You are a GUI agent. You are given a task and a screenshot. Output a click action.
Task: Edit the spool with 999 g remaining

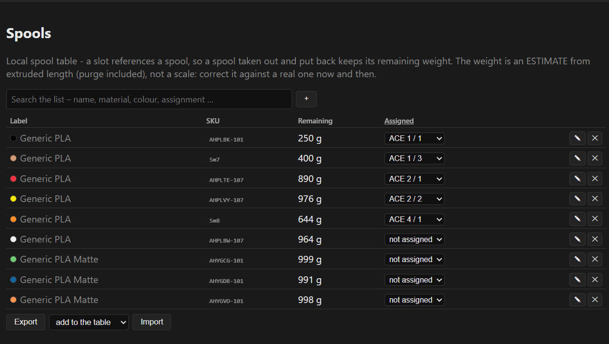[x=578, y=259]
